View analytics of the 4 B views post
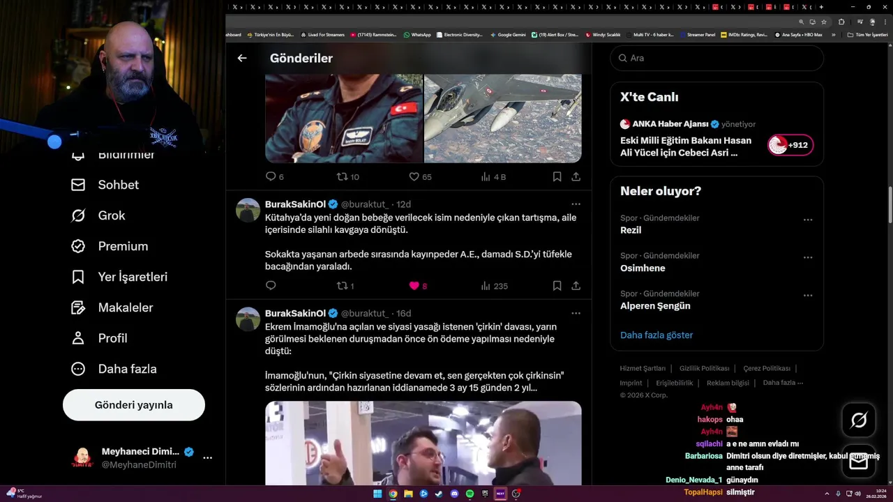 [x=493, y=177]
